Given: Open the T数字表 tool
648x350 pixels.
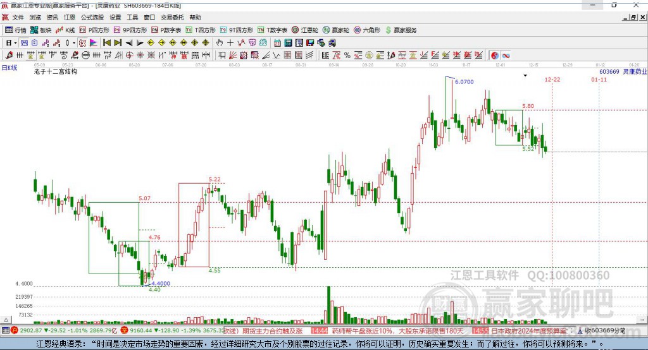Looking at the screenshot, I should [x=272, y=30].
